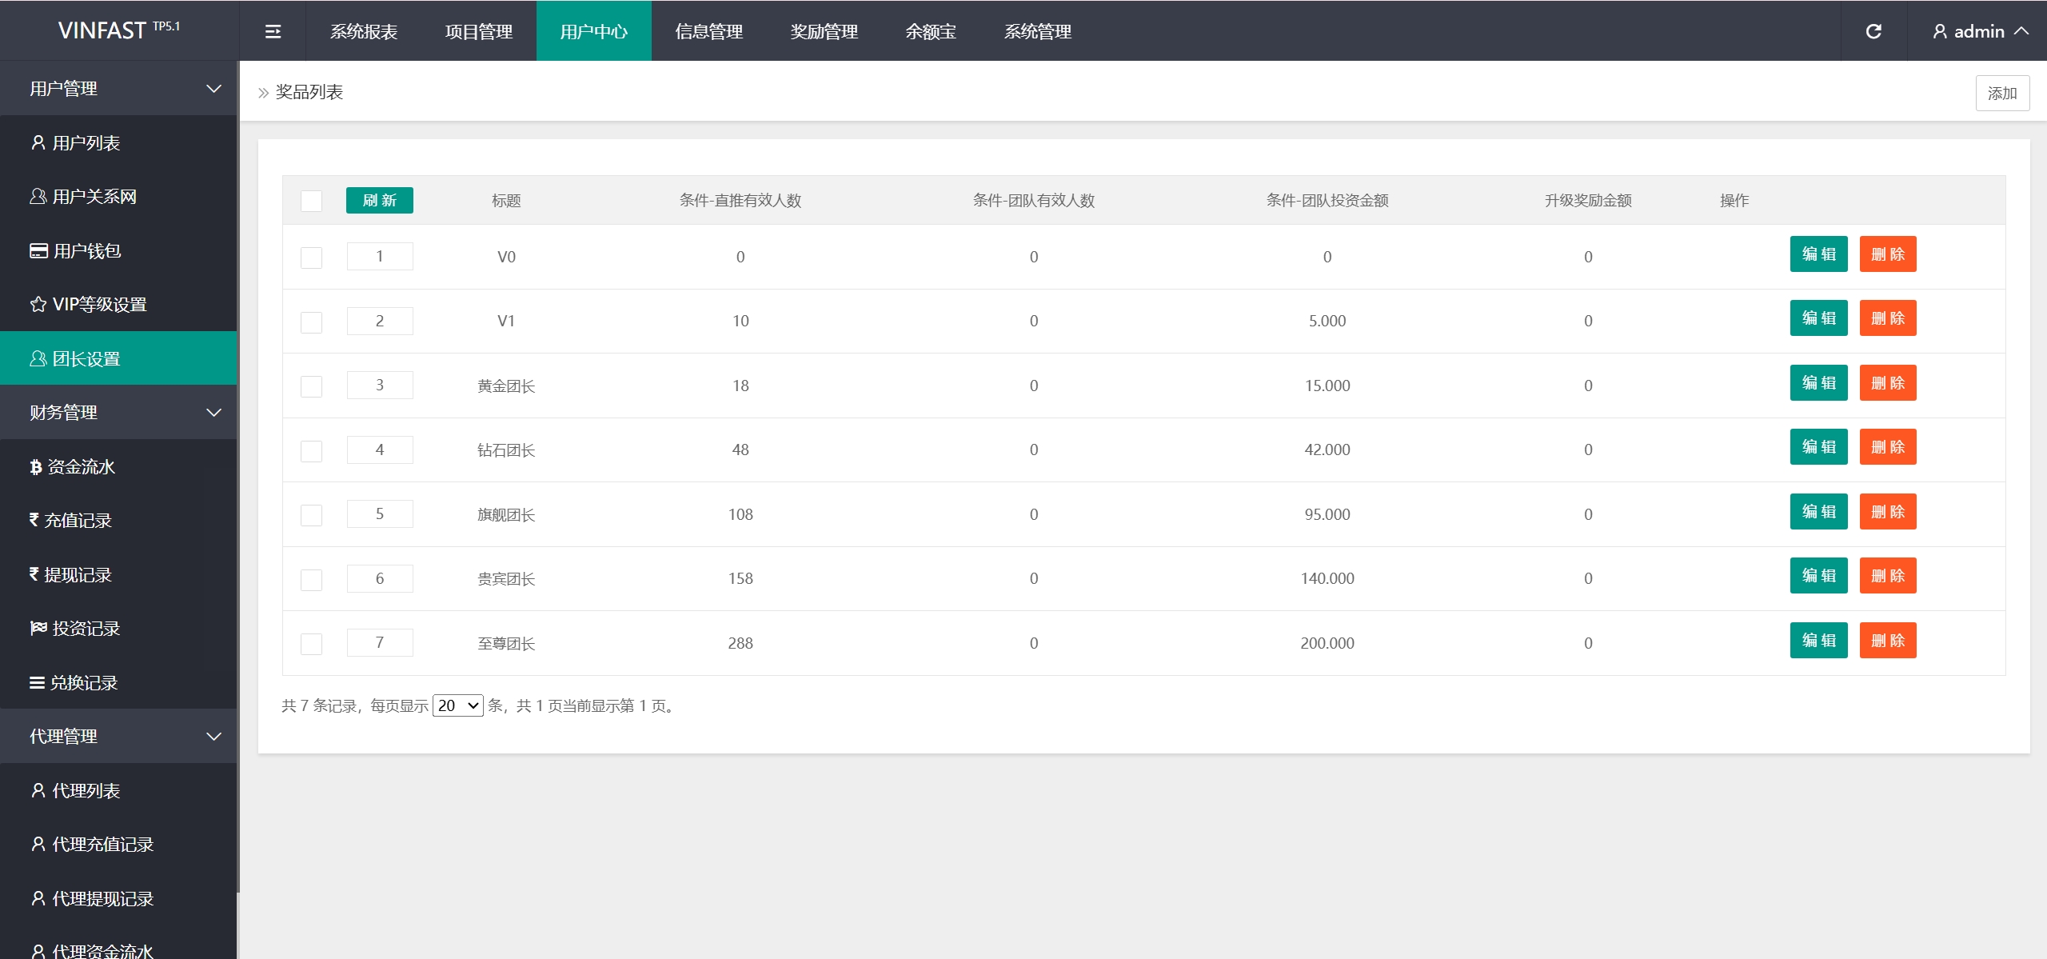This screenshot has height=959, width=2047.
Task: Open the flag-icon 投资记录 item
Action: point(75,629)
